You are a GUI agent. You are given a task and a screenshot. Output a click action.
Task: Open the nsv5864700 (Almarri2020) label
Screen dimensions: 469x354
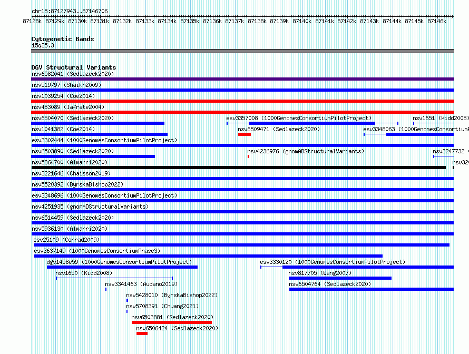tap(70, 162)
